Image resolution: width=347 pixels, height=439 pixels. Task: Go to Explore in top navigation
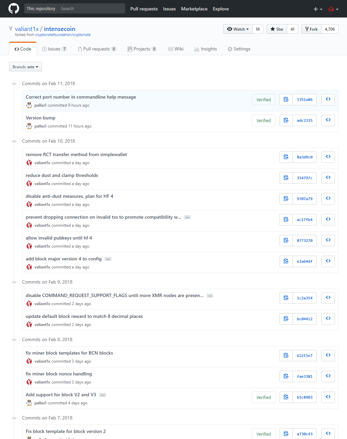tap(221, 9)
